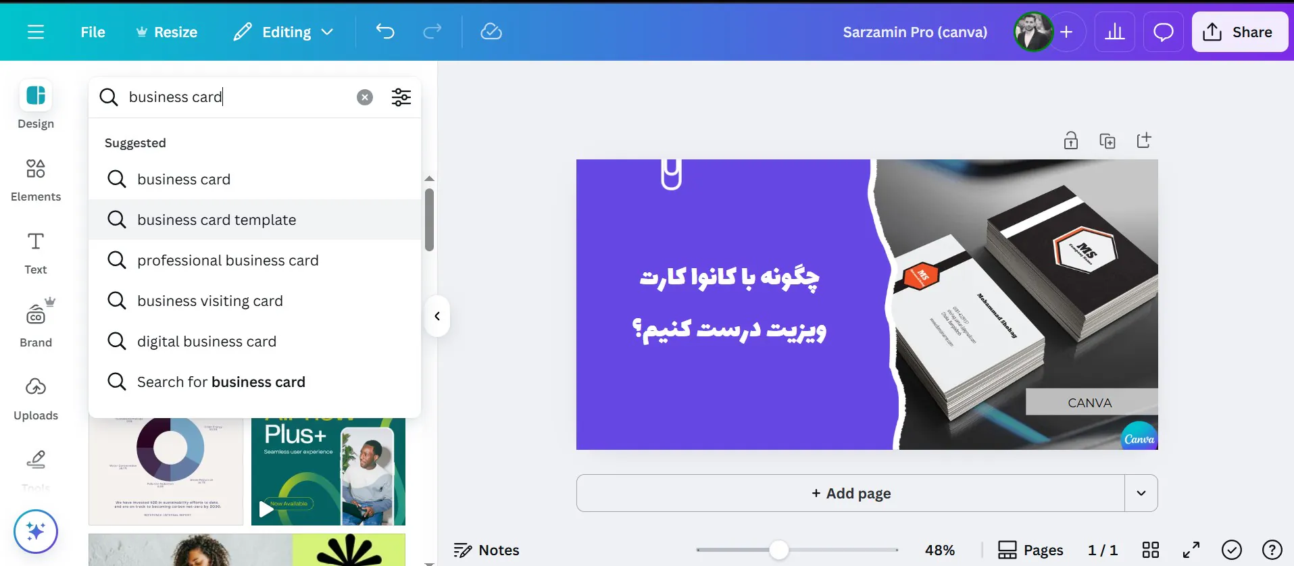
Task: Open the Pages view
Action: pyautogui.click(x=1030, y=550)
